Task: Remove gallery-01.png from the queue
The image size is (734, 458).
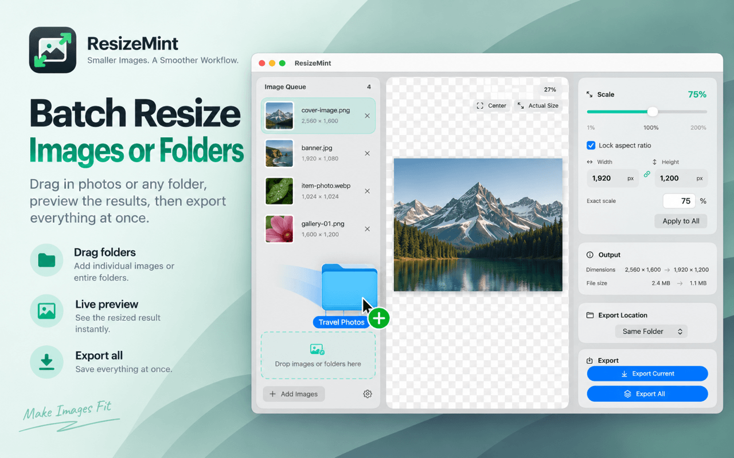Action: point(367,229)
